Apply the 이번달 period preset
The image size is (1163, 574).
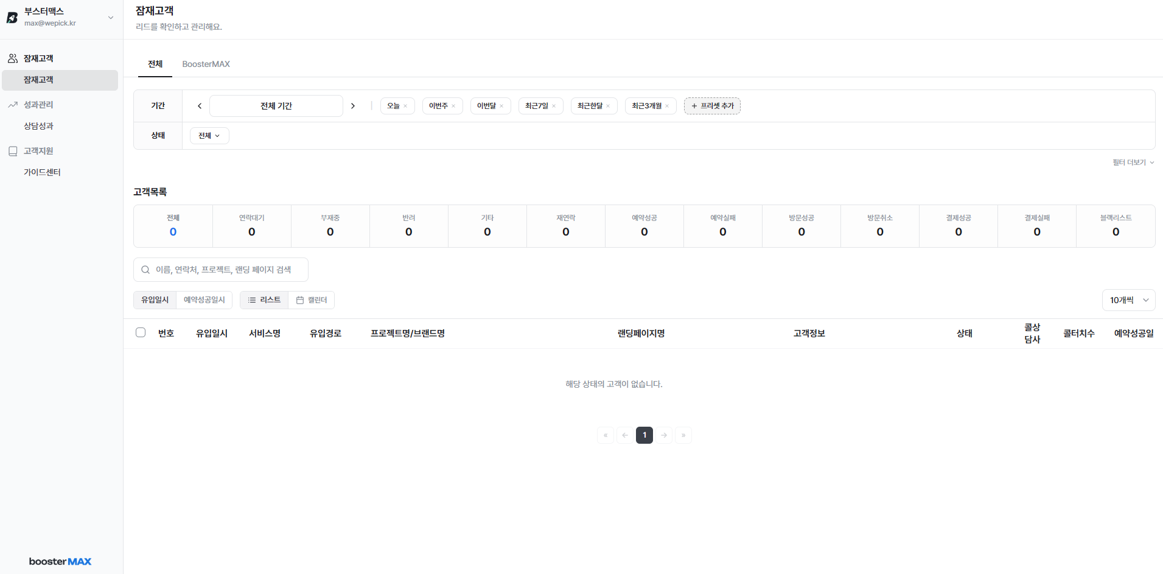click(486, 106)
